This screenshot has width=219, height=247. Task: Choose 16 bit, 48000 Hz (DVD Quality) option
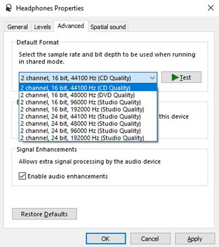pos(88,95)
